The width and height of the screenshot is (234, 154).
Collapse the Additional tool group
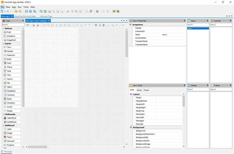(4, 125)
